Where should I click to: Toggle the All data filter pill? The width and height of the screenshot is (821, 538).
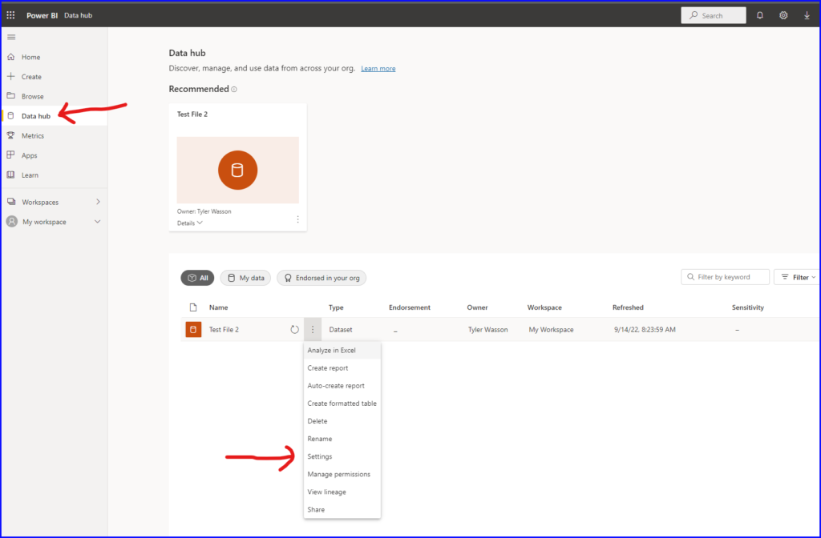click(x=197, y=277)
